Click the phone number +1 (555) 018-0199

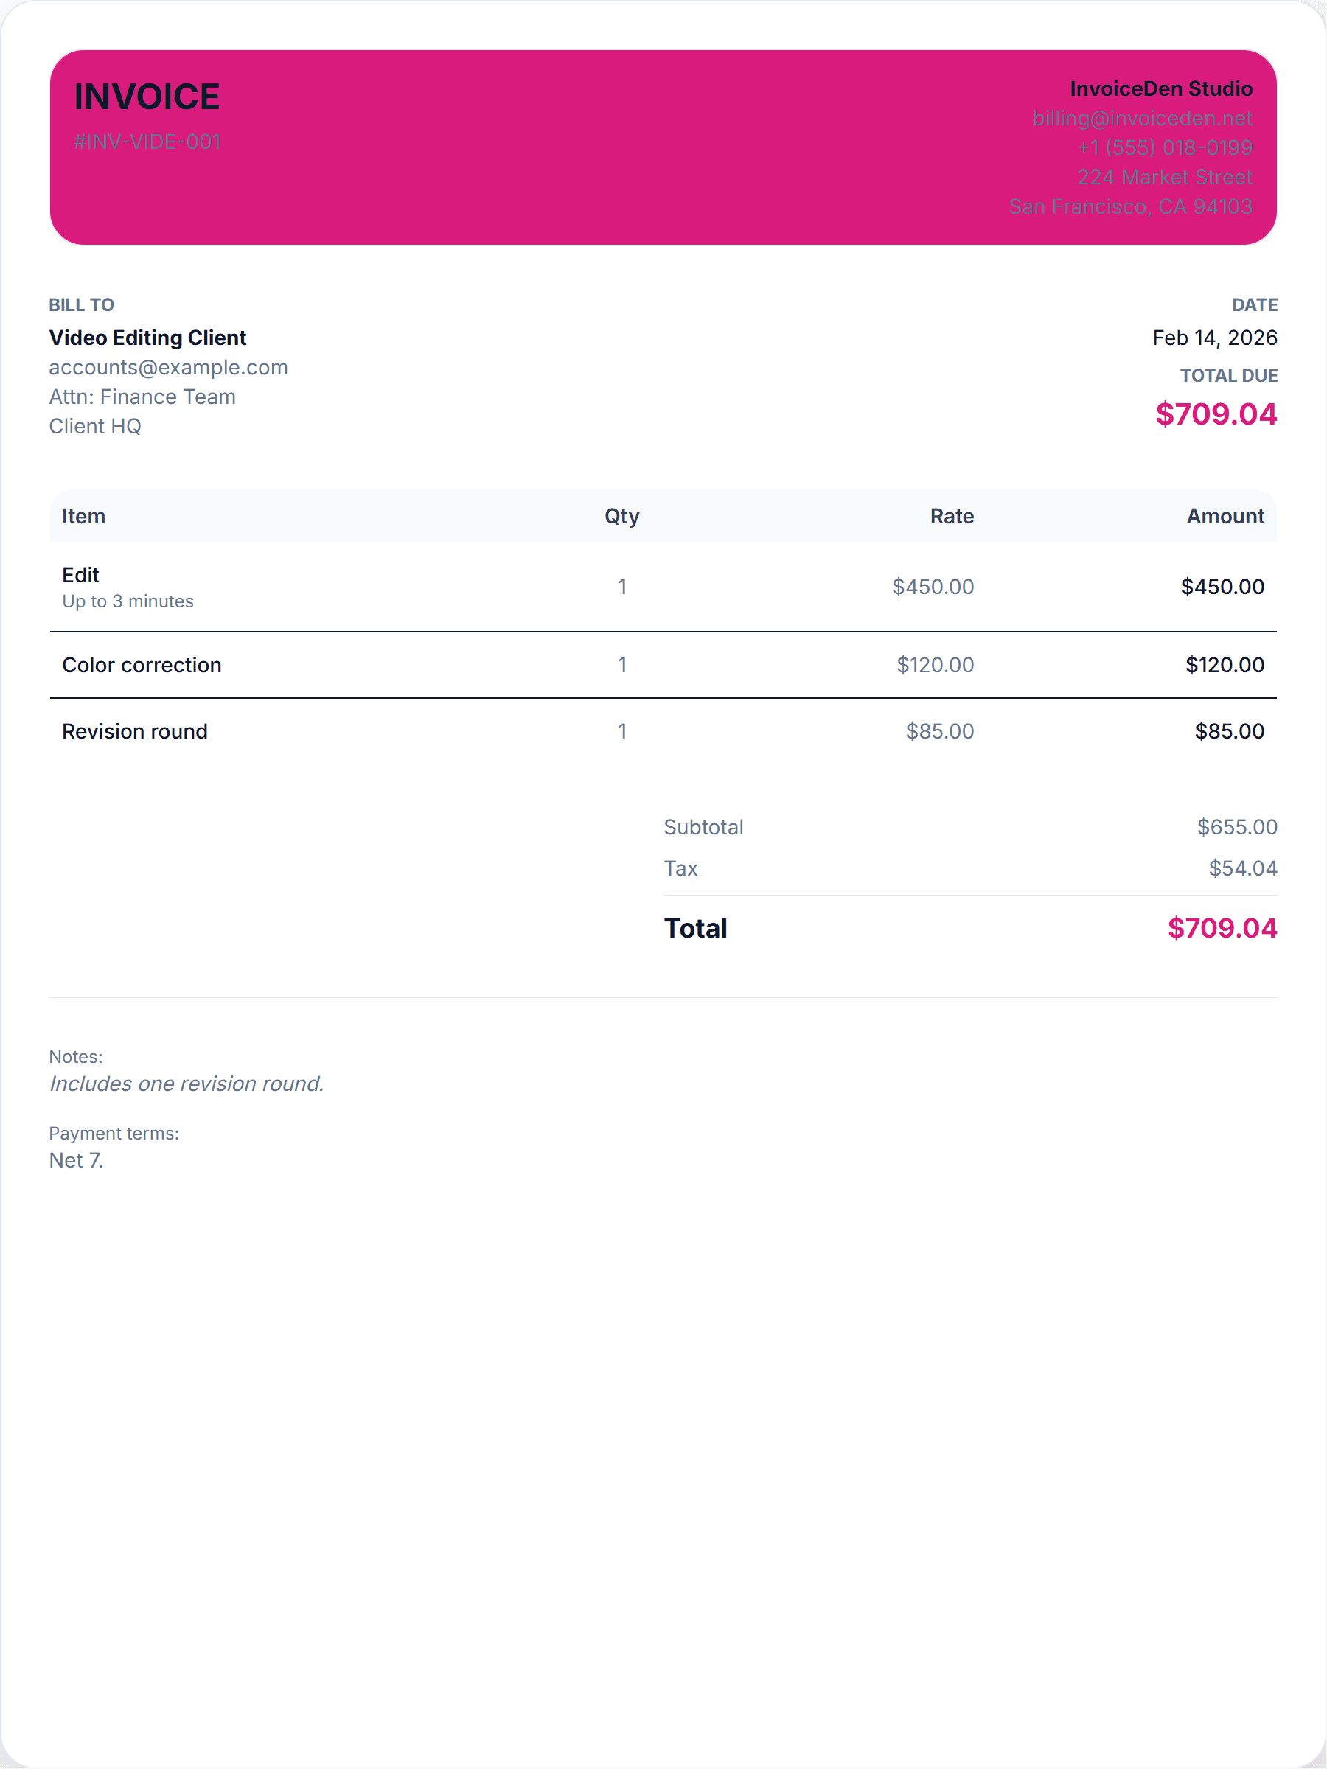click(1164, 148)
